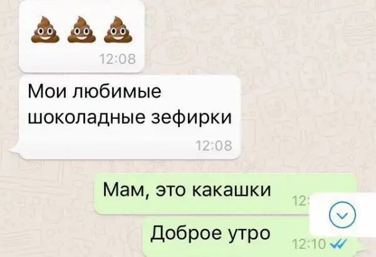This screenshot has height=257, width=376.
Task: Click the 12:10 timestamp on Доброе утро
Action: (x=310, y=244)
